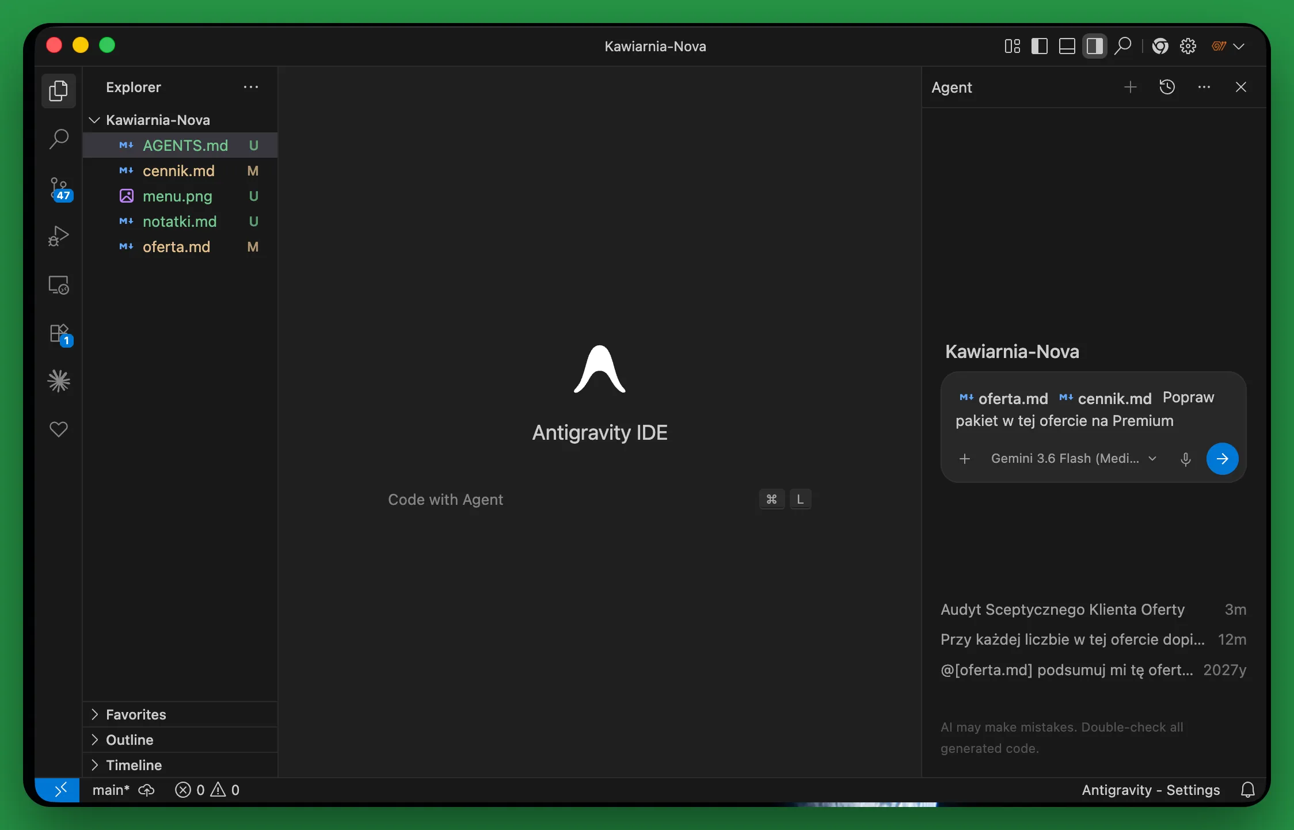Open the starburst icon view in activity bar
Image resolution: width=1294 pixels, height=830 pixels.
point(59,381)
